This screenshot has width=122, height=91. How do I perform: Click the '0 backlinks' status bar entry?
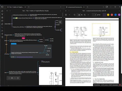97,85
